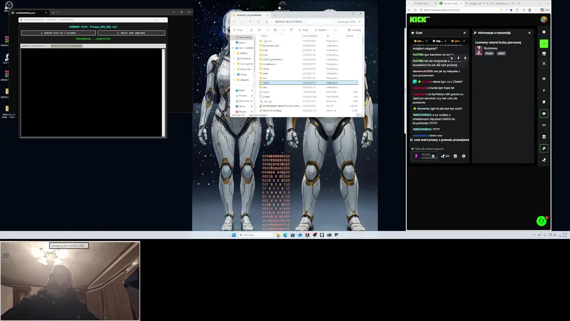This screenshot has height=321, width=570.
Task: Expand the Obrazy tree node
Action: point(234,74)
